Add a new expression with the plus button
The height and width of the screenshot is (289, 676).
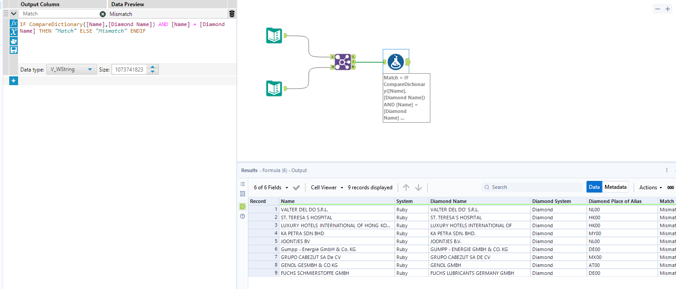click(13, 81)
